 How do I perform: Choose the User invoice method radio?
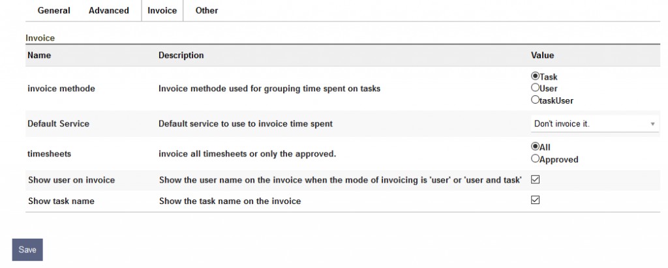point(536,88)
